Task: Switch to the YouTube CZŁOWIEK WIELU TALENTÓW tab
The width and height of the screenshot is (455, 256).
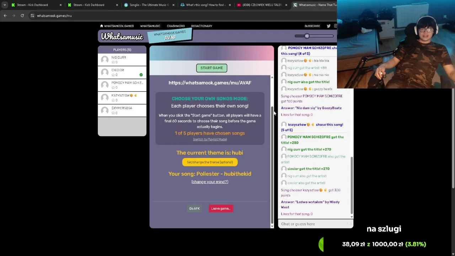Action: pyautogui.click(x=262, y=5)
